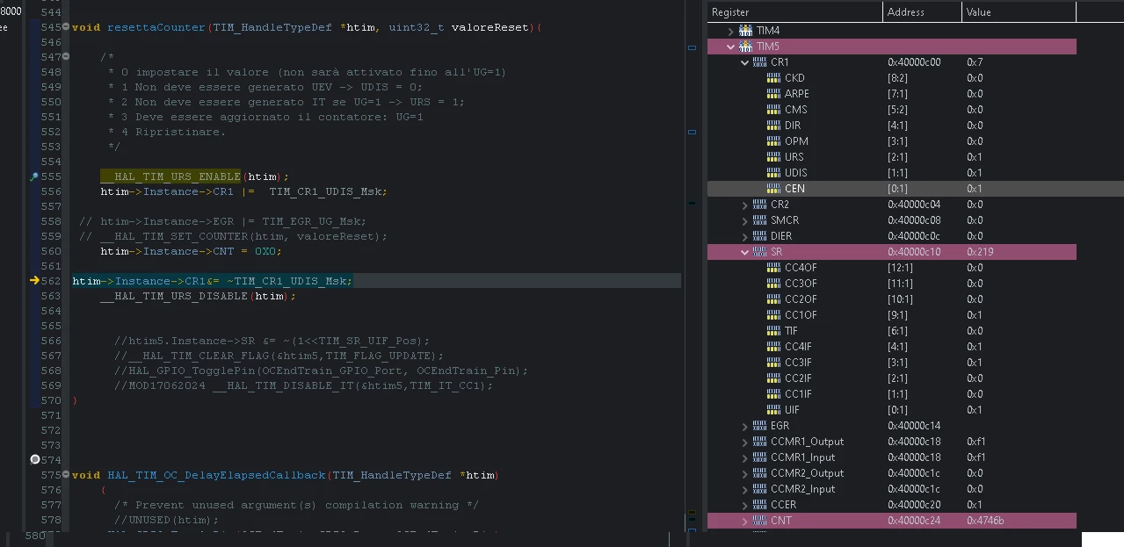The width and height of the screenshot is (1124, 547).
Task: Click the CEN bitfield icon
Action: (x=773, y=189)
